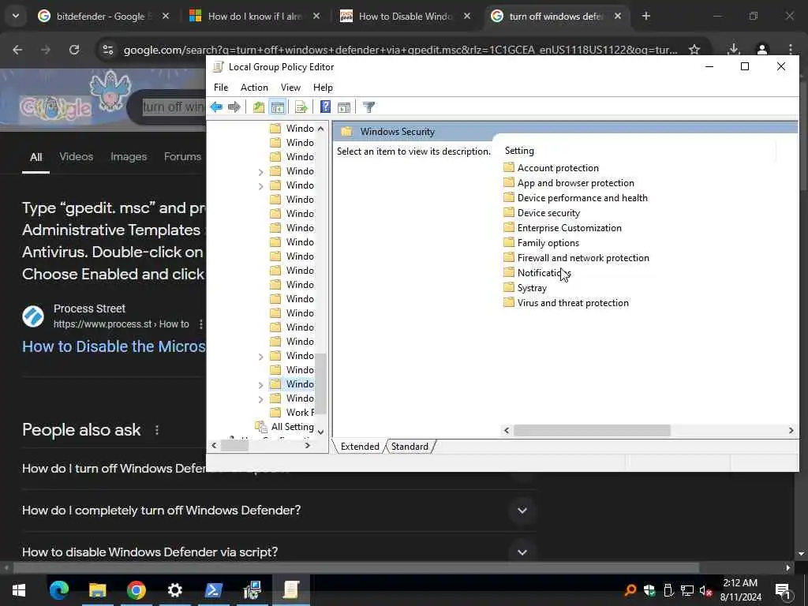The height and width of the screenshot is (606, 808).
Task: Open Chrome downloads icon
Action: (733, 50)
